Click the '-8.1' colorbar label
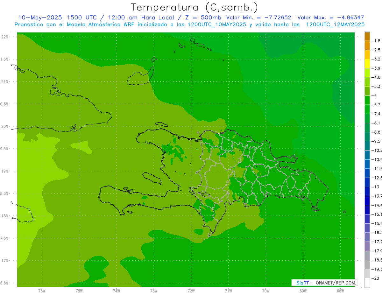The height and width of the screenshot is (295, 382). pos(376,123)
